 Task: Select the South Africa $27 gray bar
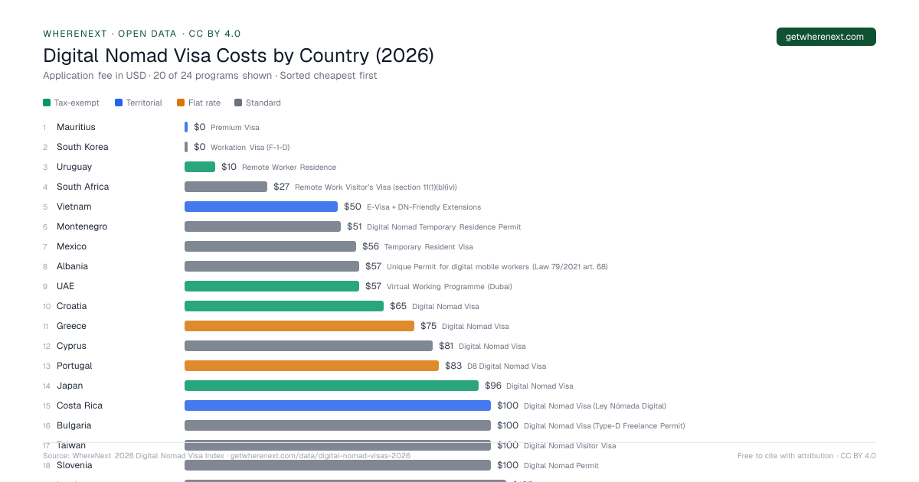point(226,187)
